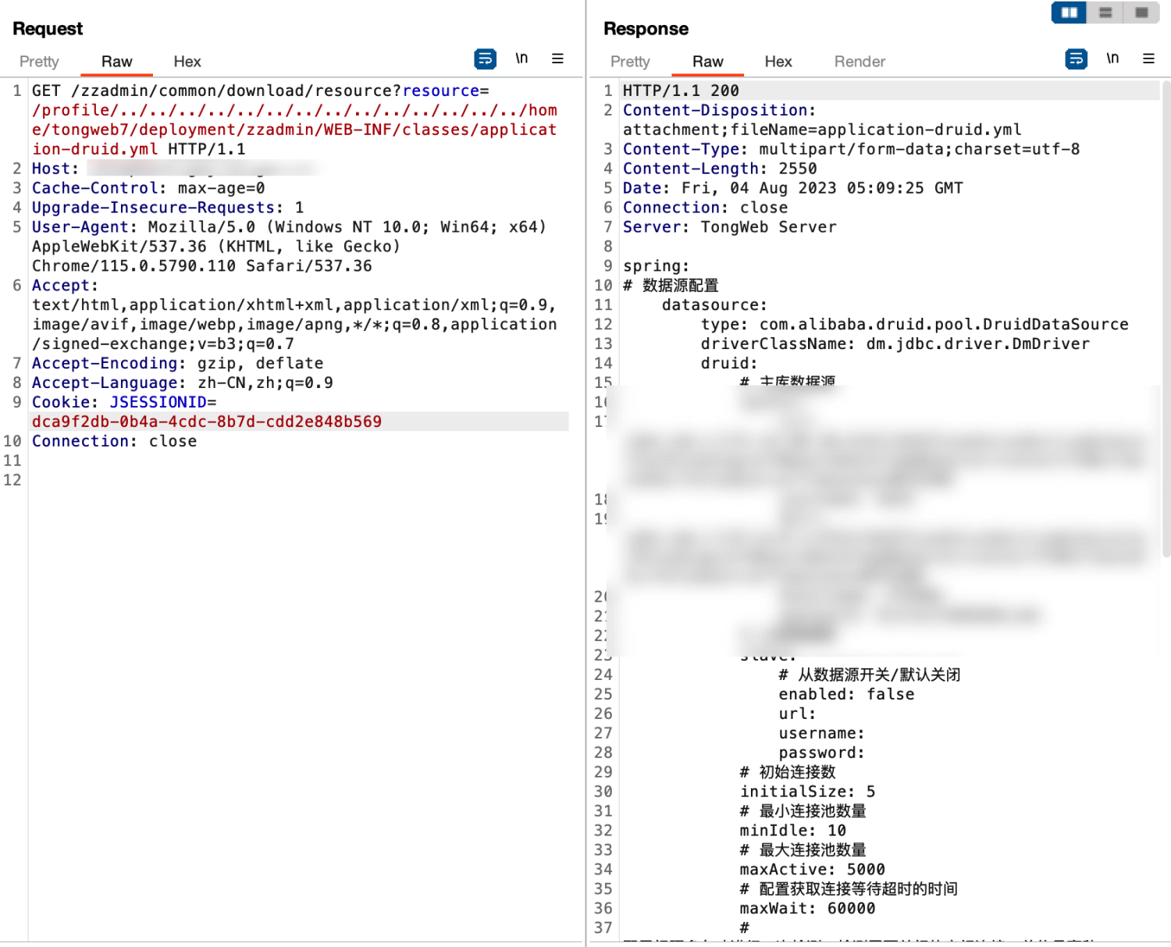Screen dimensions: 1171x947
Task: Click the Connection: close request header line
Action: (x=114, y=441)
